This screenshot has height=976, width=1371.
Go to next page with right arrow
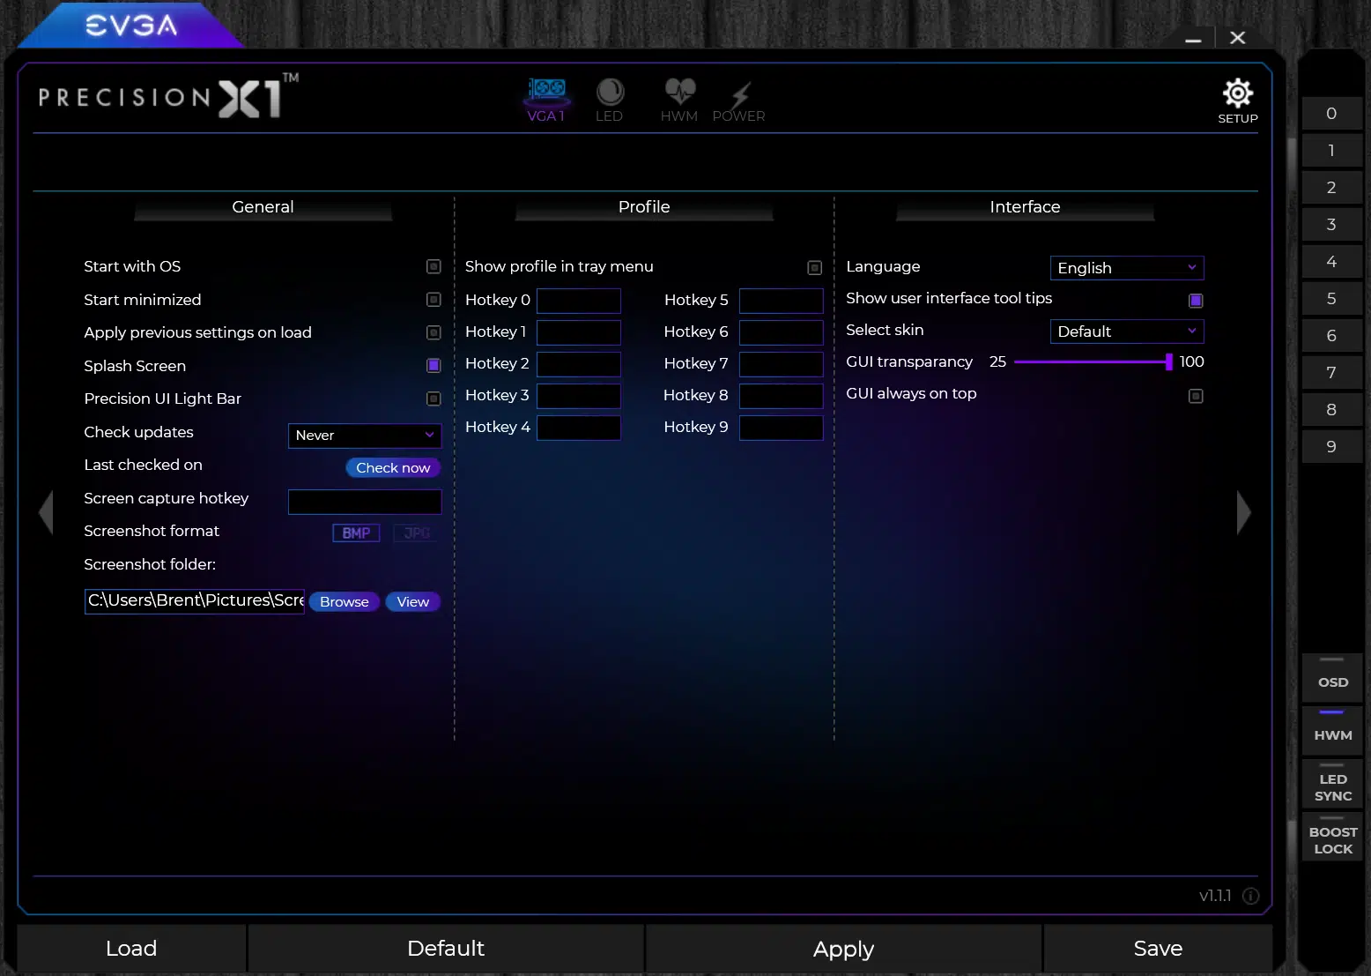pos(1243,512)
